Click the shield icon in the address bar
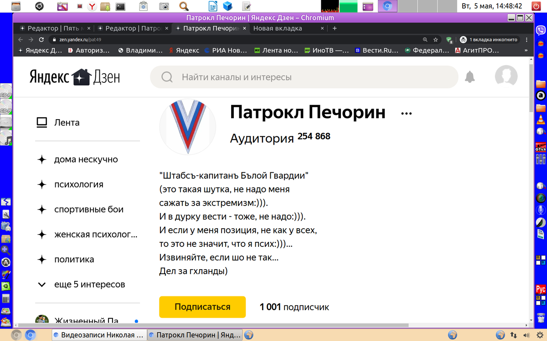This screenshot has height=341, width=547. point(449,40)
